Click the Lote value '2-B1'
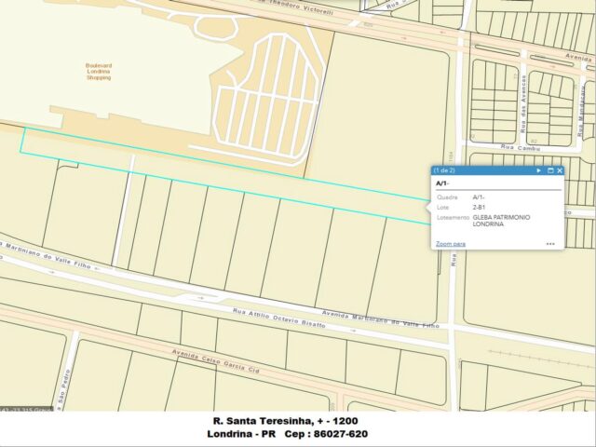This screenshot has height=447, width=596. click(479, 208)
